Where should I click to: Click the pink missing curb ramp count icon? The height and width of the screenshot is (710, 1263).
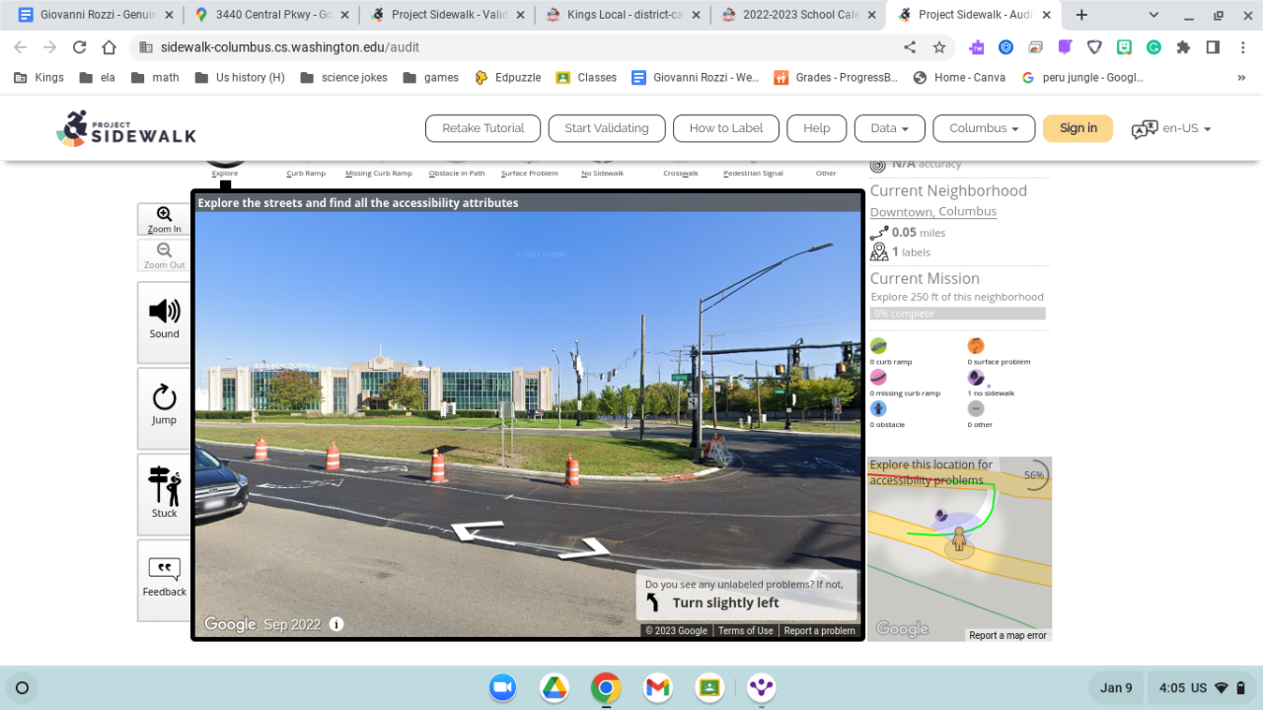[x=878, y=378]
